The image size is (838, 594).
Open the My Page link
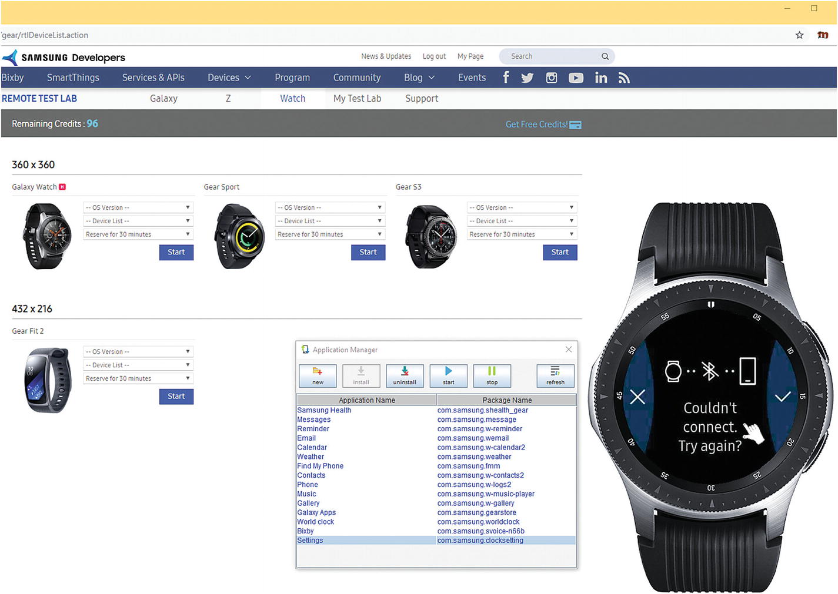pos(470,56)
